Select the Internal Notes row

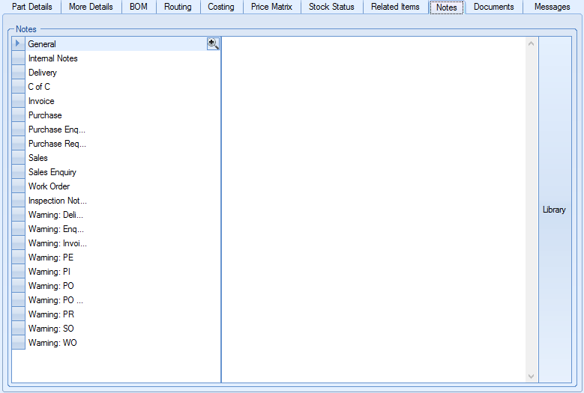52,58
